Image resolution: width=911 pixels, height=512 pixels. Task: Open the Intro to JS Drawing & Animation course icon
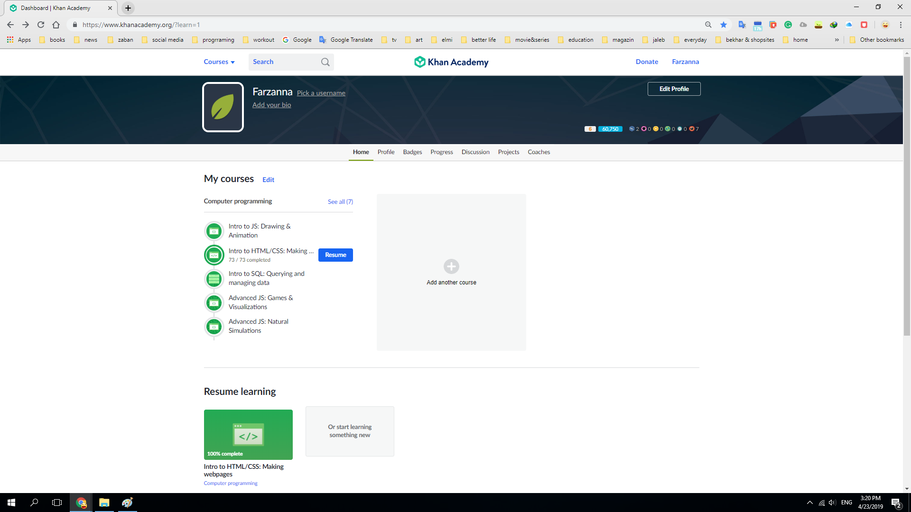click(x=214, y=231)
